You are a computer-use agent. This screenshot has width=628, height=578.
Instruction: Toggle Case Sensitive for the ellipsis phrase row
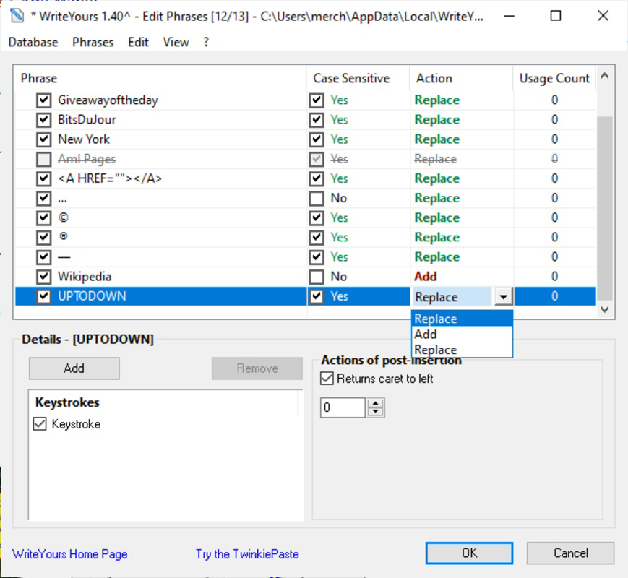tap(317, 198)
